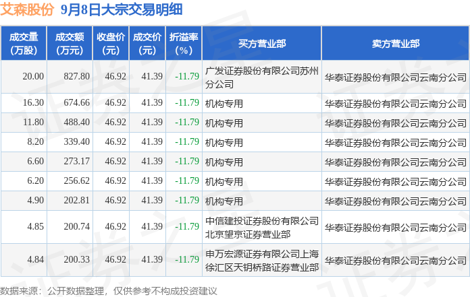
Task: Click buyer 广发证券股份有限公司苏州分公司
Action: point(262,77)
